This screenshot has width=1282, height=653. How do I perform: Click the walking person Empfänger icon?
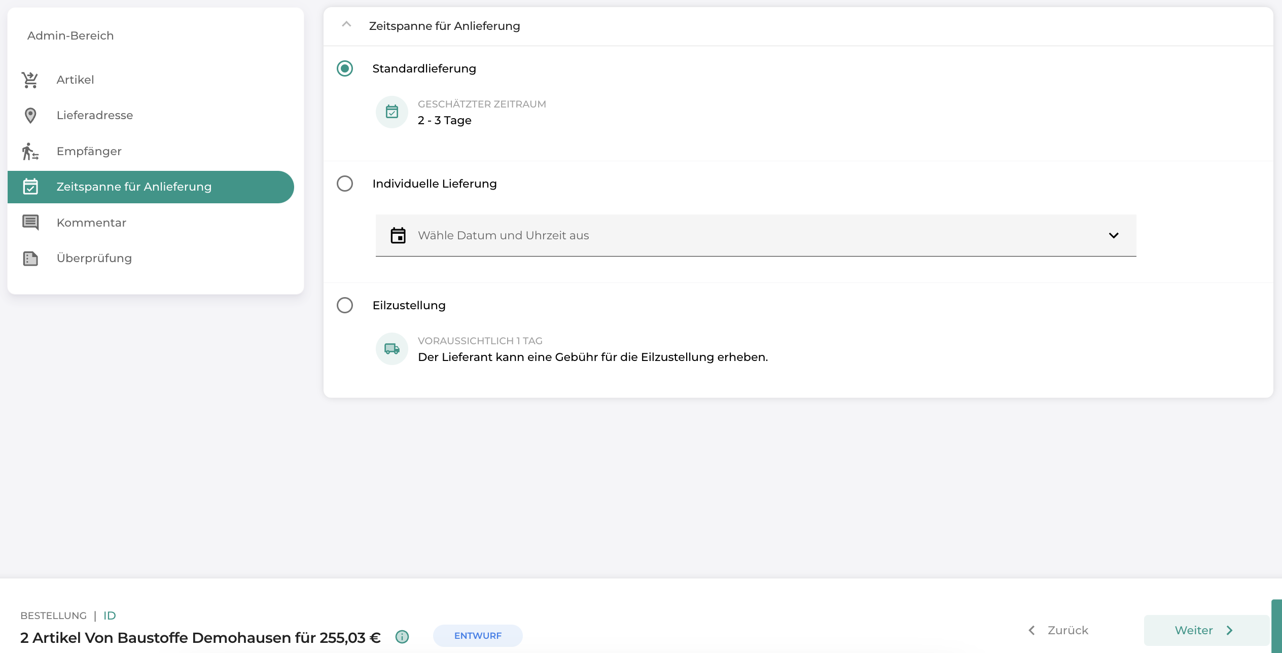pos(30,151)
